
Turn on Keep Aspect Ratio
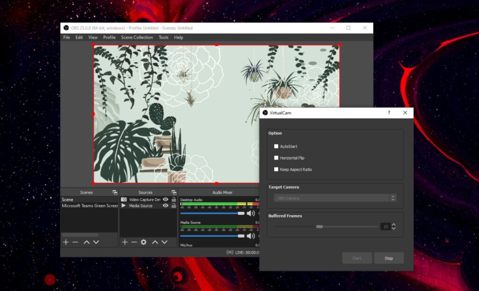point(276,169)
